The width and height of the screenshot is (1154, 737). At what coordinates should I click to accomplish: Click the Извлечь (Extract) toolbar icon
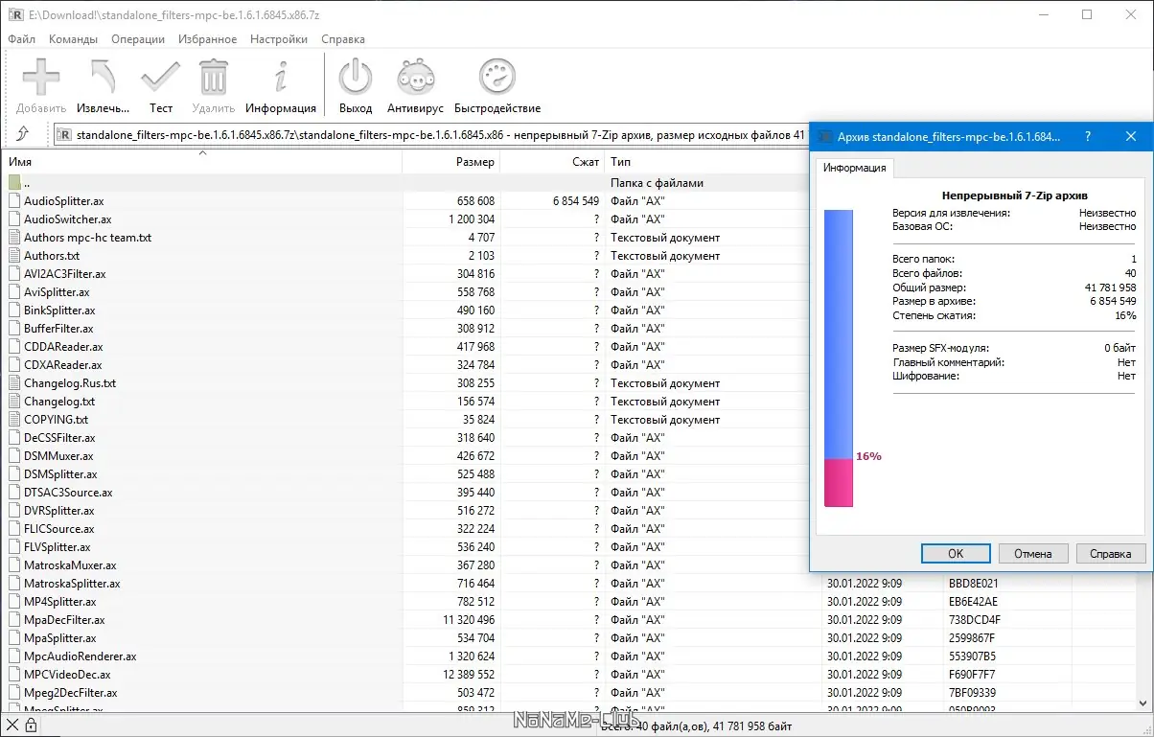pyautogui.click(x=103, y=85)
